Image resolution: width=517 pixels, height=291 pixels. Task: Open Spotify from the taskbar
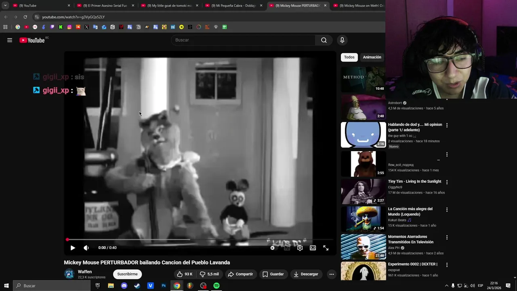click(x=216, y=286)
